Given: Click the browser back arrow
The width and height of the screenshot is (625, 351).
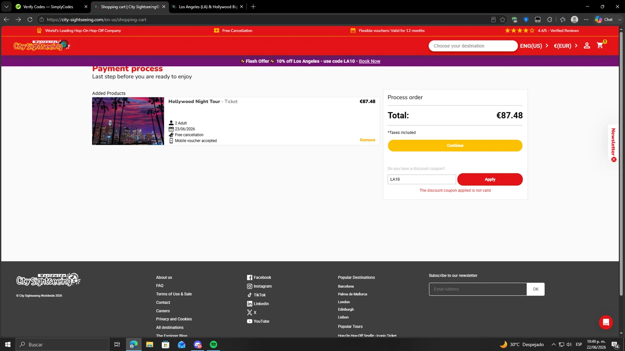Looking at the screenshot, I should coord(6,20).
